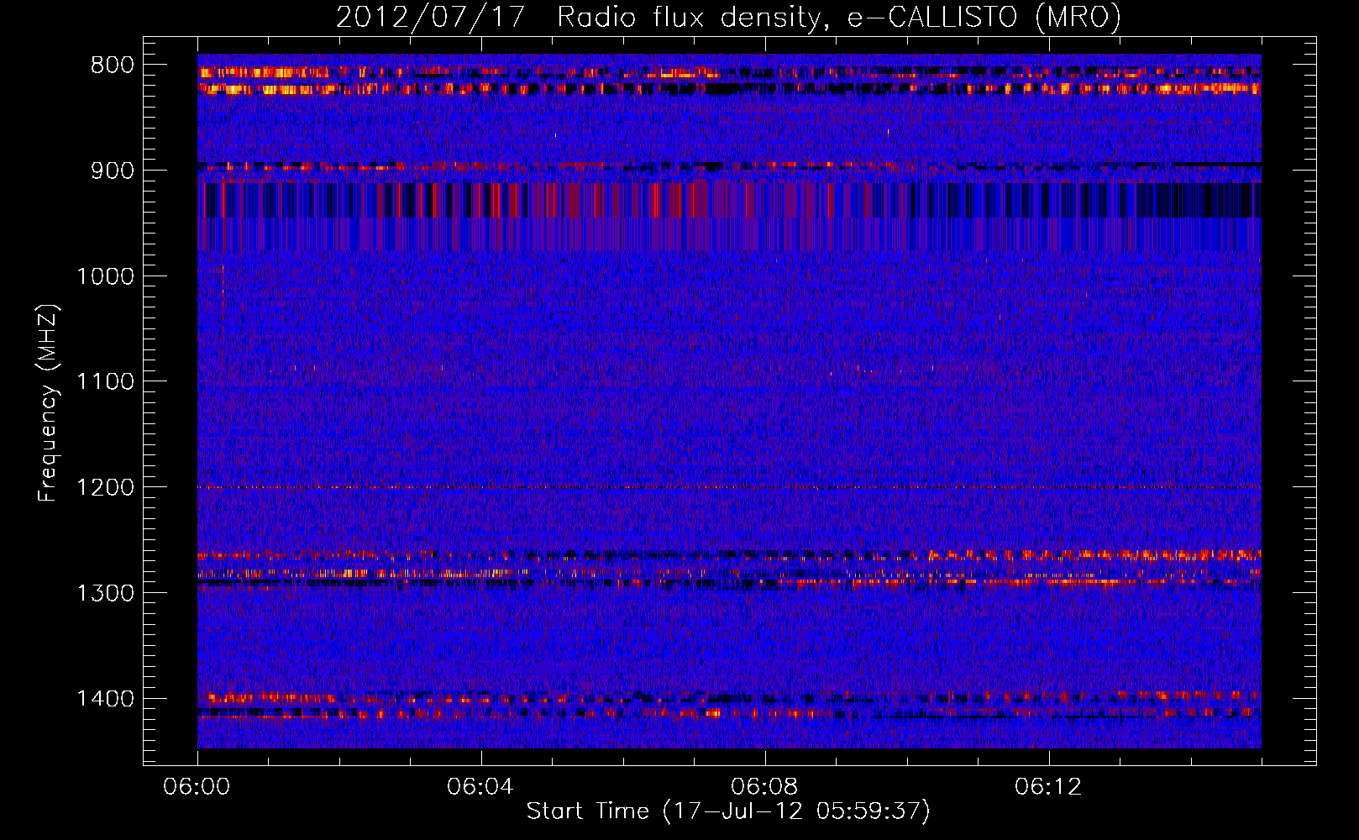Click the 06:00 time tick label

click(x=197, y=787)
